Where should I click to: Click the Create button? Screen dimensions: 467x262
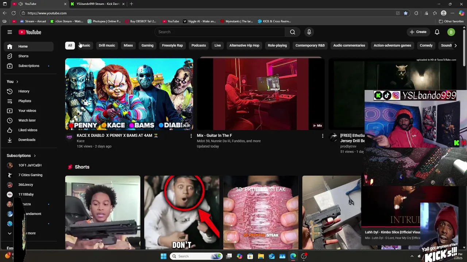click(418, 32)
